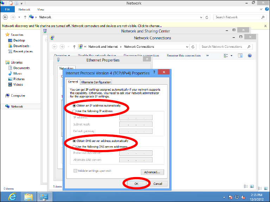Click Back arrow in Network Connections window

coord(55,47)
